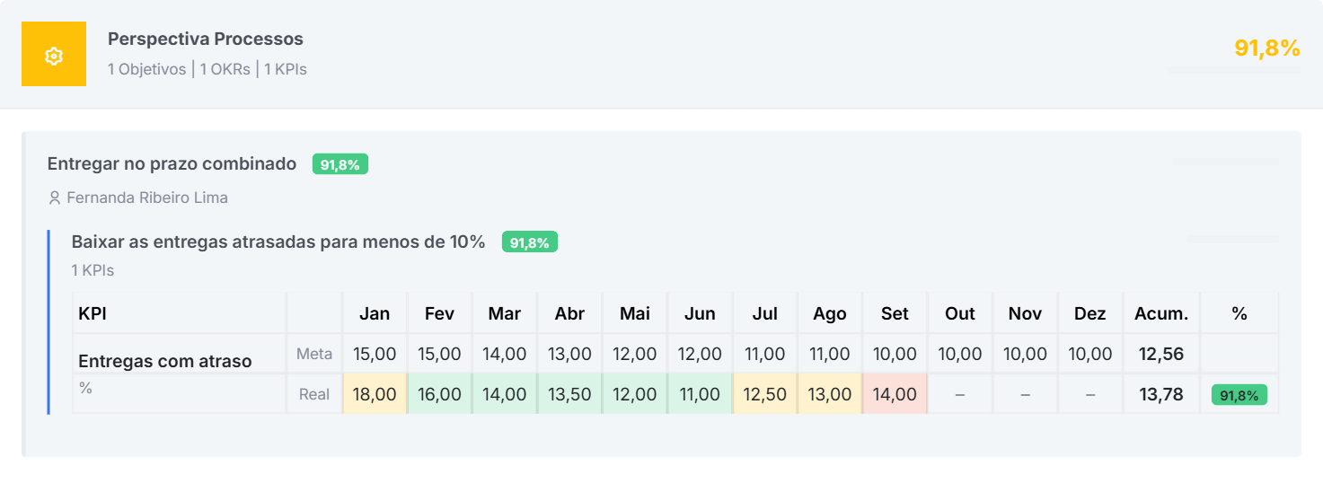The height and width of the screenshot is (501, 1323).
Task: Select the Jun column header
Action: coord(700,313)
